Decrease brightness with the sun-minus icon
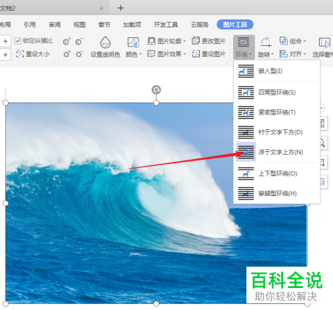Image resolution: width=333 pixels, height=310 pixels. pyautogui.click(x=79, y=54)
